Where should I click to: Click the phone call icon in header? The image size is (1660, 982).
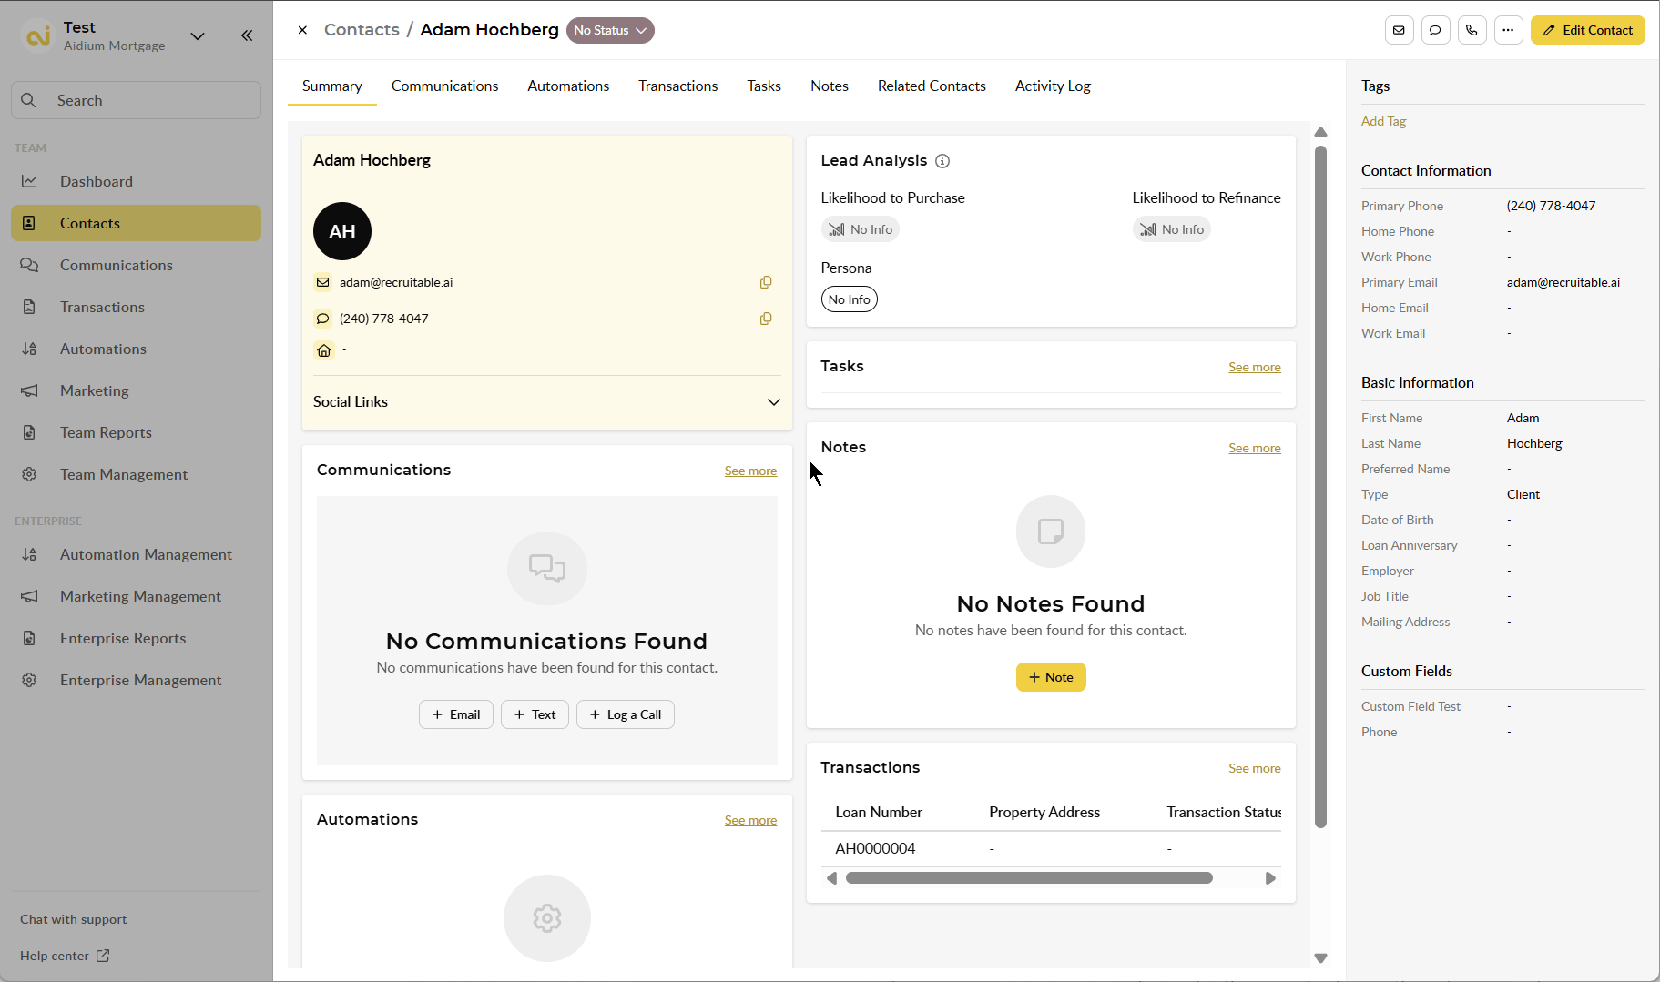coord(1472,30)
